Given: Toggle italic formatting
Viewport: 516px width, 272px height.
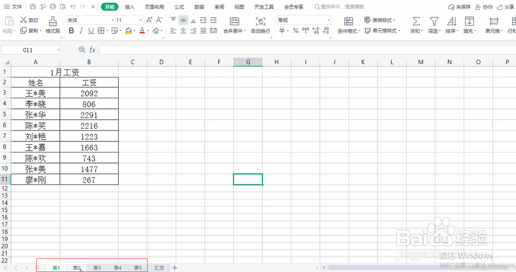Looking at the screenshot, I should [x=81, y=30].
